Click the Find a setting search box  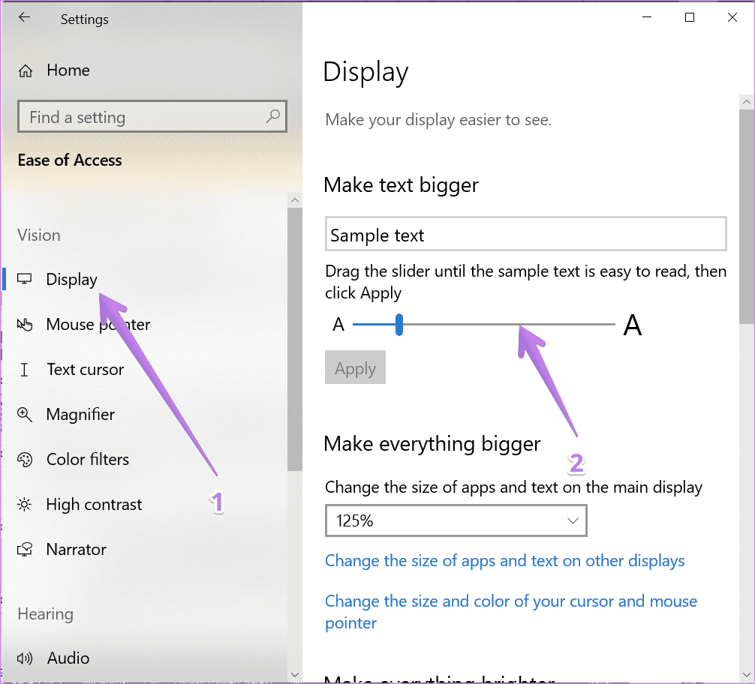click(x=152, y=116)
